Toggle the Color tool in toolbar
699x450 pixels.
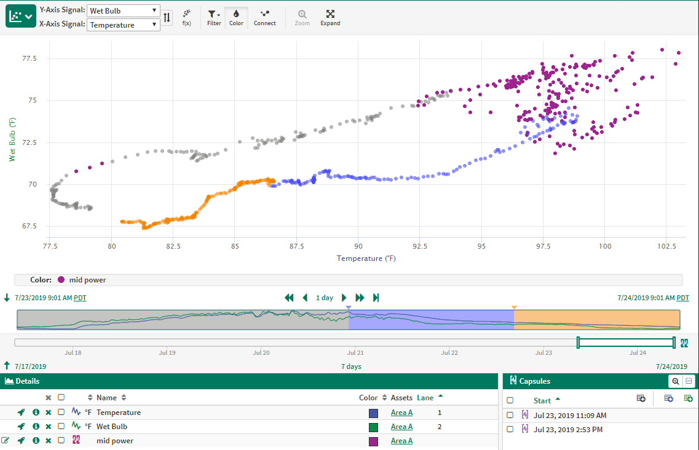pos(236,17)
